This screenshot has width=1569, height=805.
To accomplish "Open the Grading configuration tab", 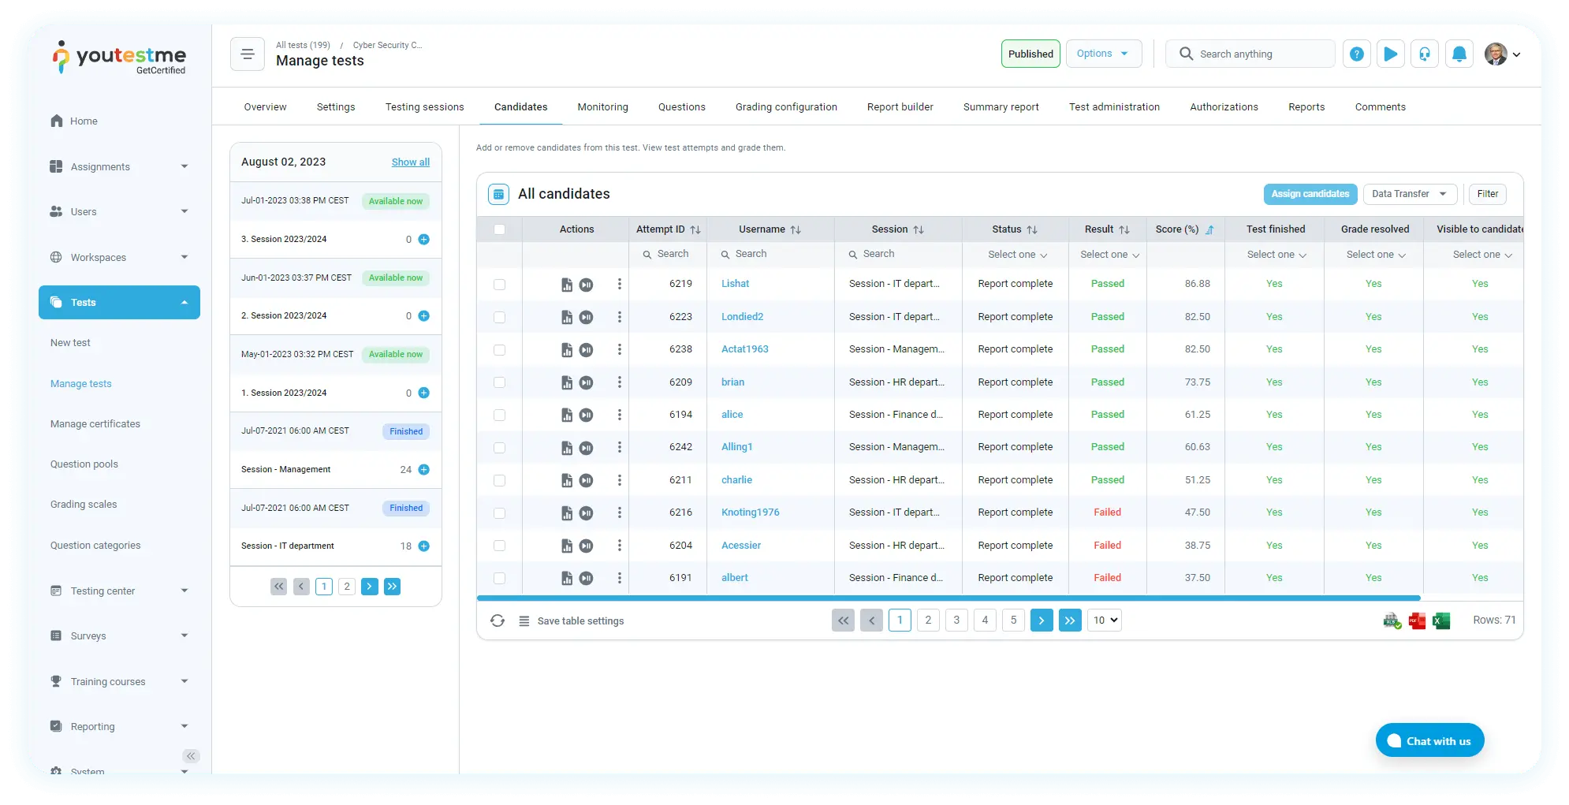I will pos(785,107).
